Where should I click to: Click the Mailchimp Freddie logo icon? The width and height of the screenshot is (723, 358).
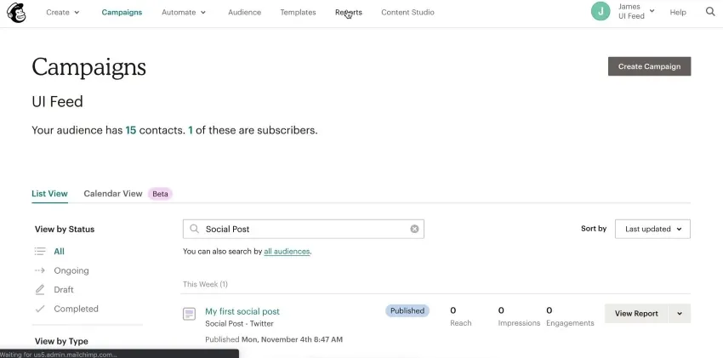coord(16,13)
